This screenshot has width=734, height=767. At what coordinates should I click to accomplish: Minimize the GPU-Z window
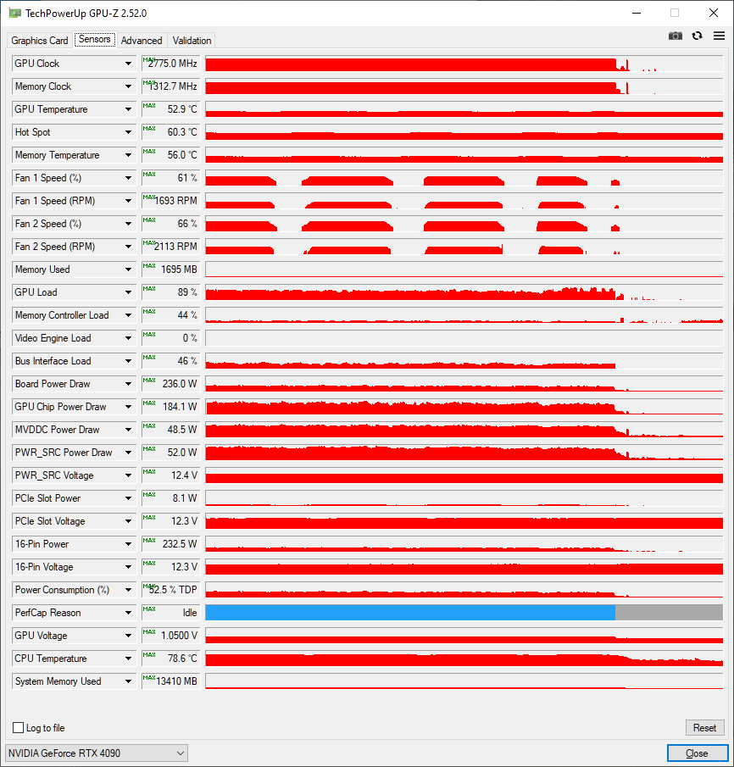coord(637,14)
